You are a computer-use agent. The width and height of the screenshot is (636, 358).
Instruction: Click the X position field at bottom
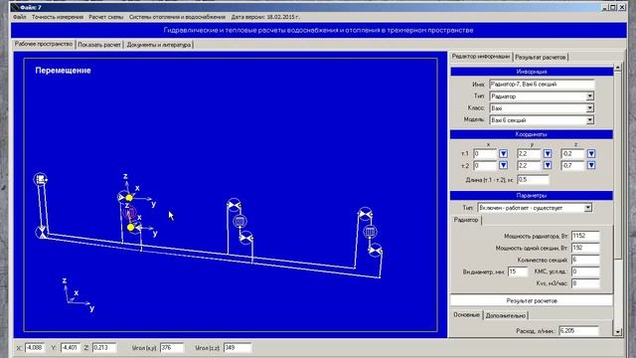(x=35, y=348)
